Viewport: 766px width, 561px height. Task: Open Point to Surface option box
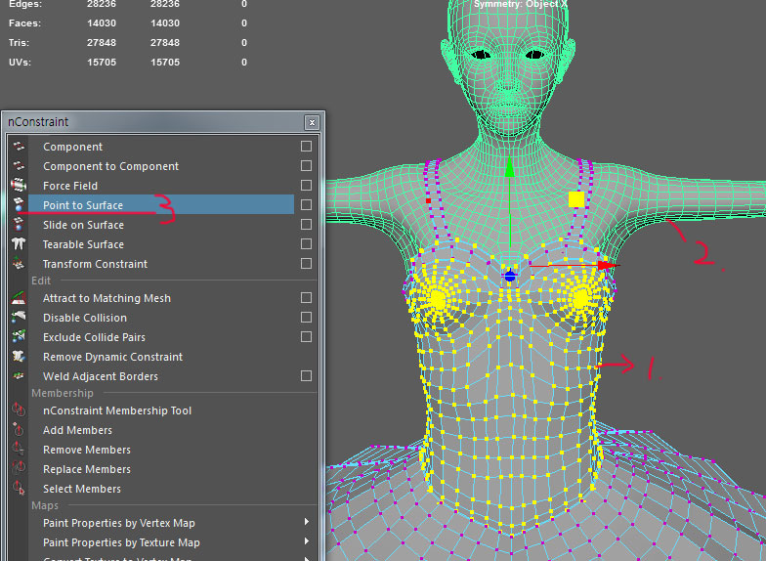[x=307, y=205]
